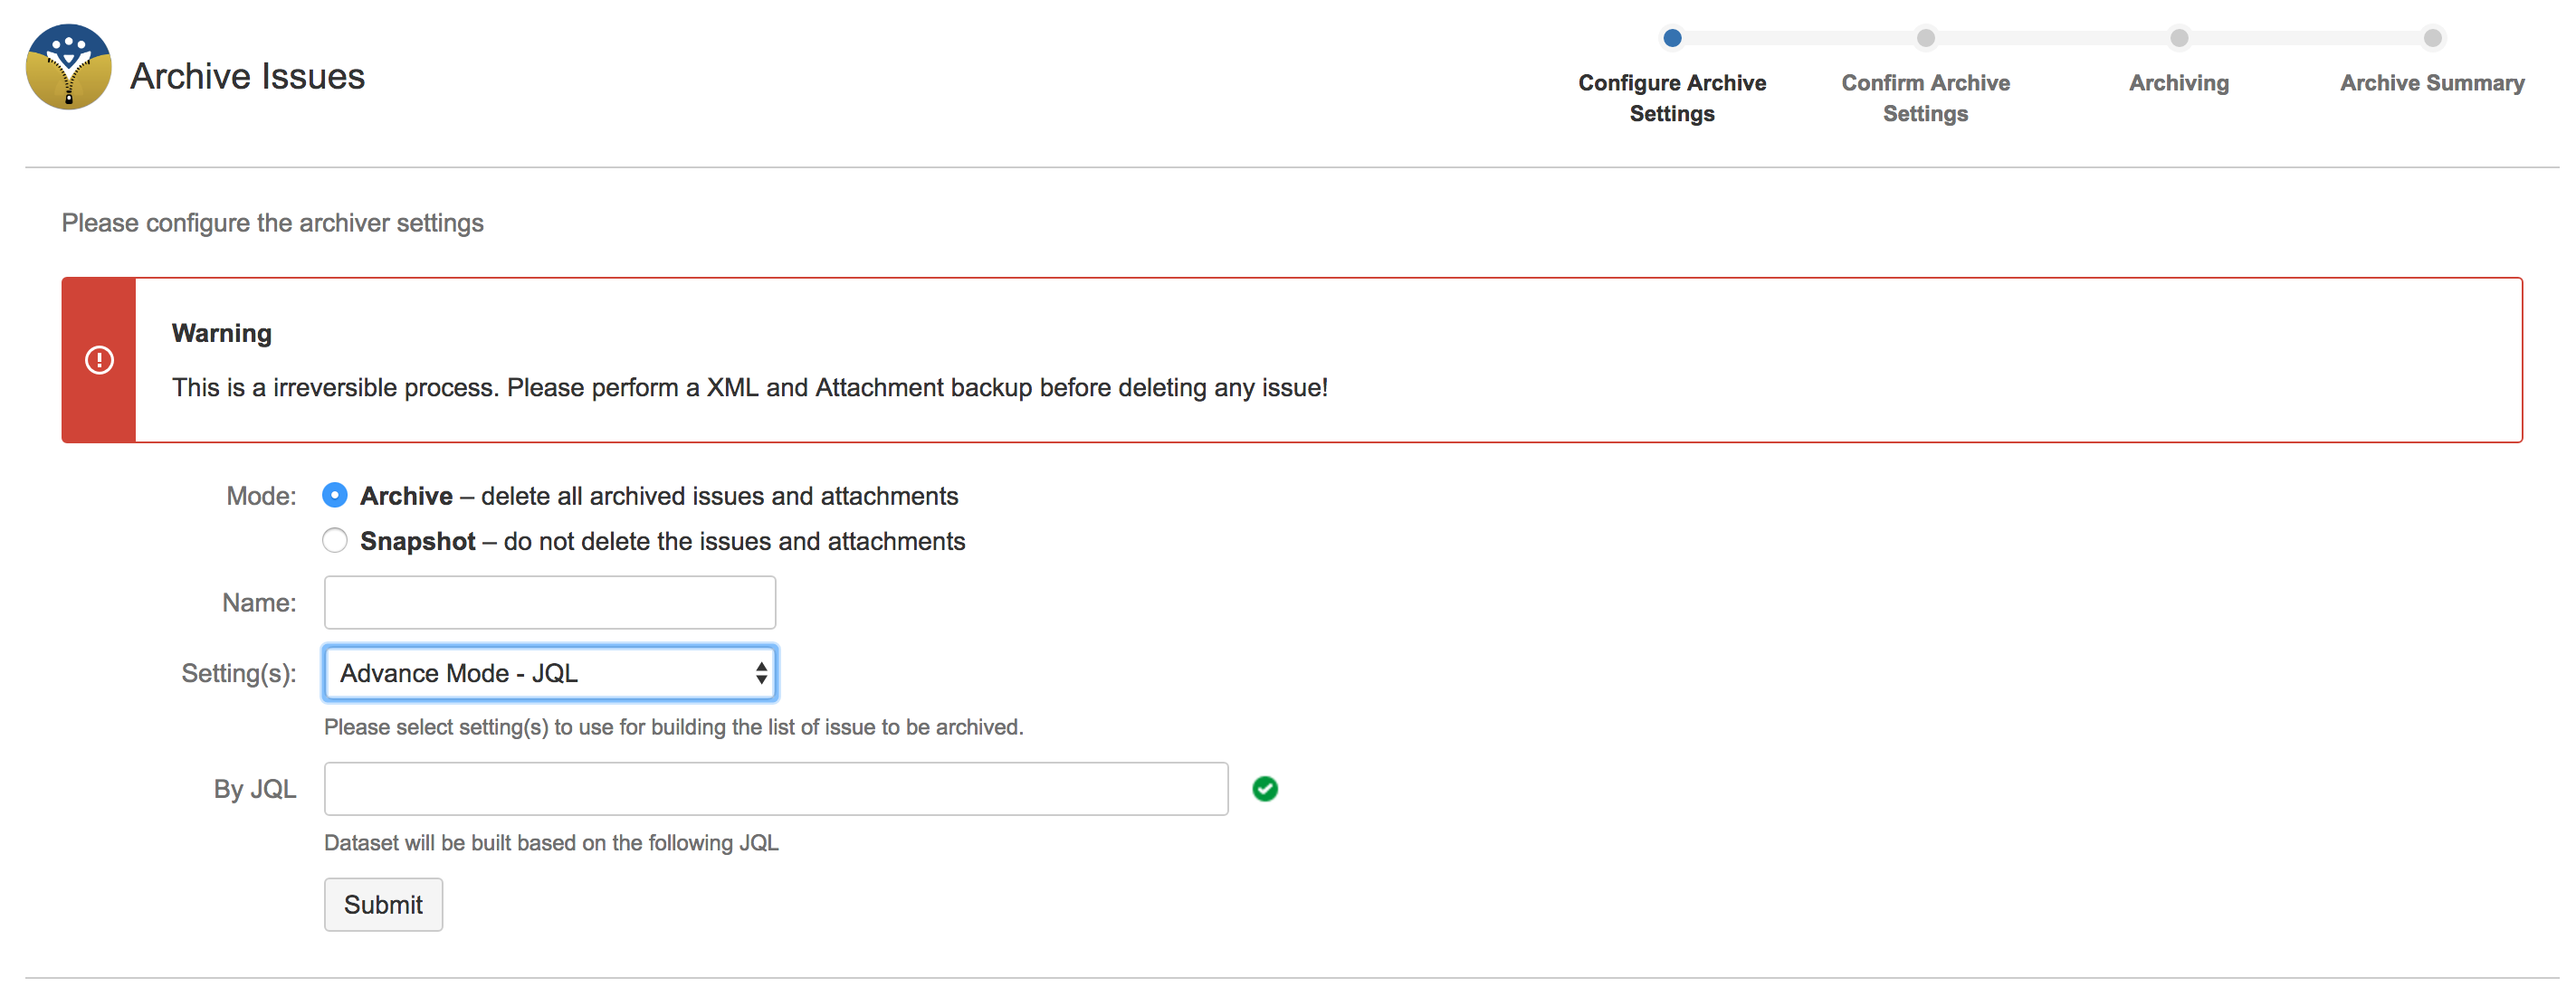The width and height of the screenshot is (2576, 1006).
Task: Switch to the Archiving step label
Action: point(2179,83)
